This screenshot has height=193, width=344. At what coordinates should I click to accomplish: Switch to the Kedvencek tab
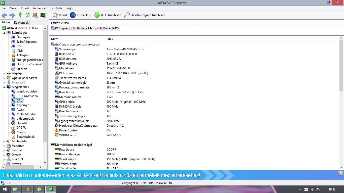click(21, 23)
